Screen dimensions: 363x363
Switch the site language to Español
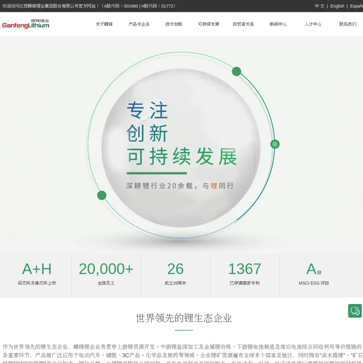[356, 6]
